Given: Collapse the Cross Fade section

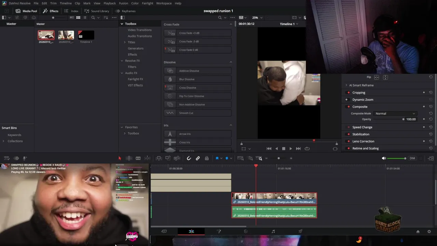Looking at the screenshot, I should [231, 24].
